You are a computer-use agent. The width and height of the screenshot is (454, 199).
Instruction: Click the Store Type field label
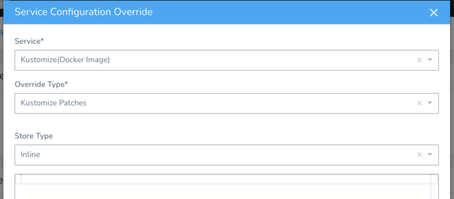(x=34, y=136)
